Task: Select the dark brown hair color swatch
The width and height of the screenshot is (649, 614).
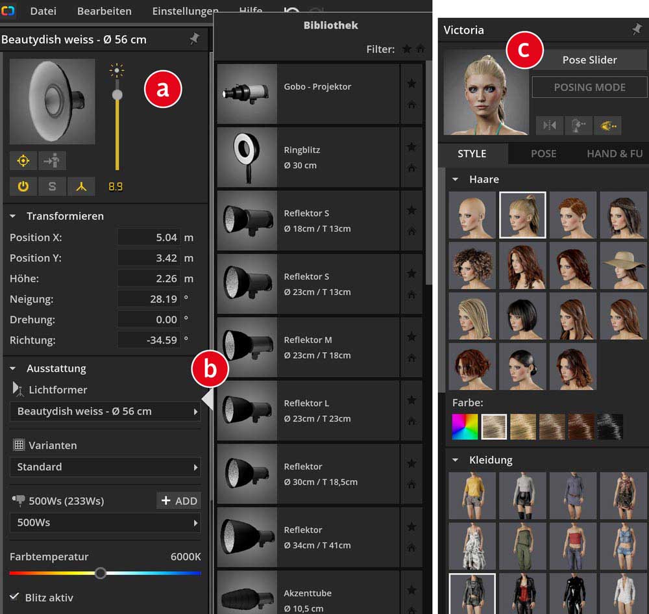Action: [x=581, y=426]
